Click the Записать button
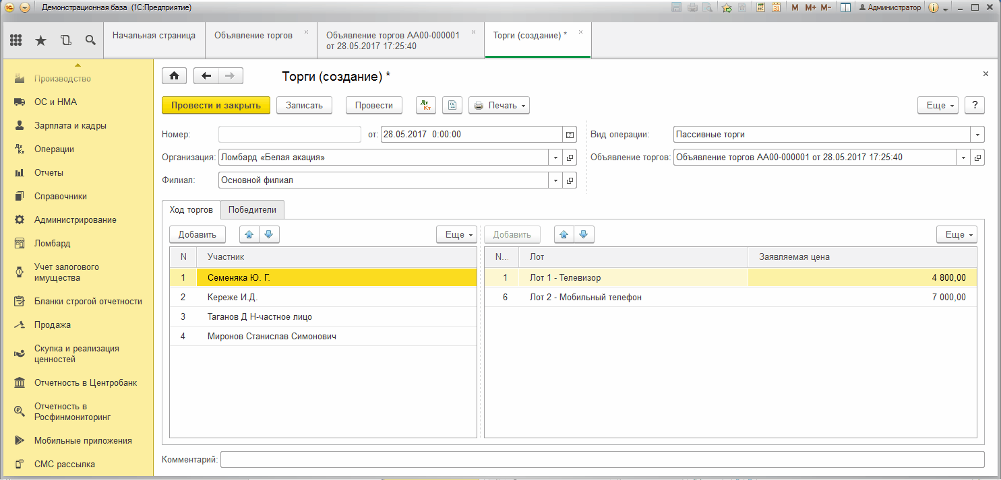1001x480 pixels. [x=304, y=105]
